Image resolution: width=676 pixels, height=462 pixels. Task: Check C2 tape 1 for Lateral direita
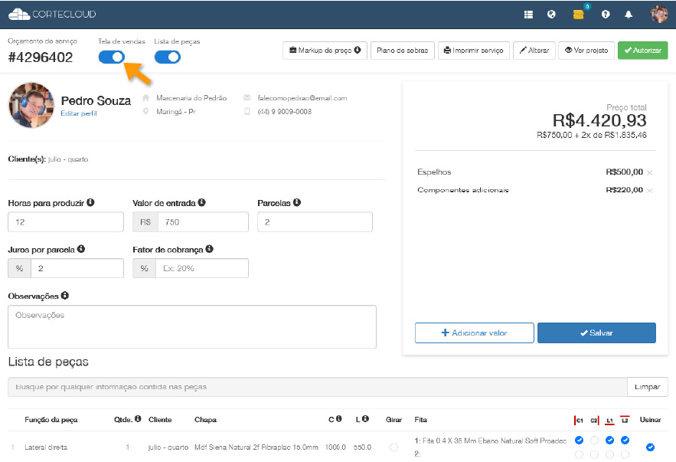point(595,441)
